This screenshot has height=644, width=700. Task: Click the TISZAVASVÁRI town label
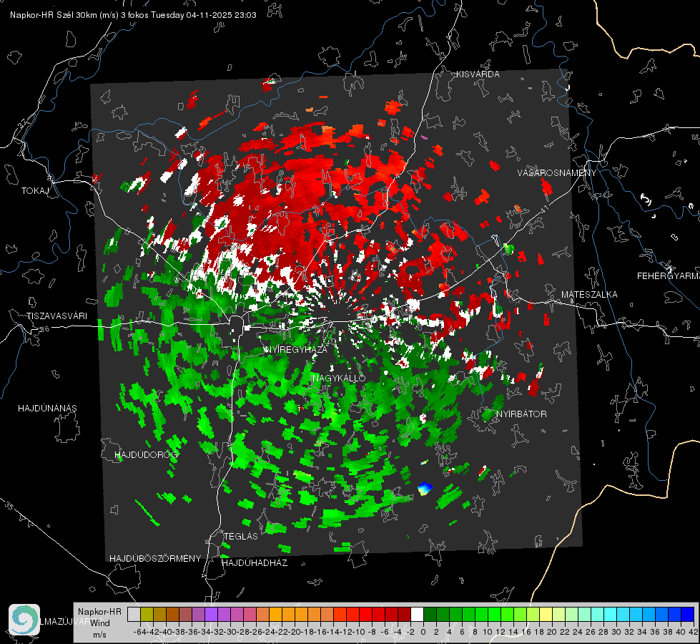pos(56,316)
